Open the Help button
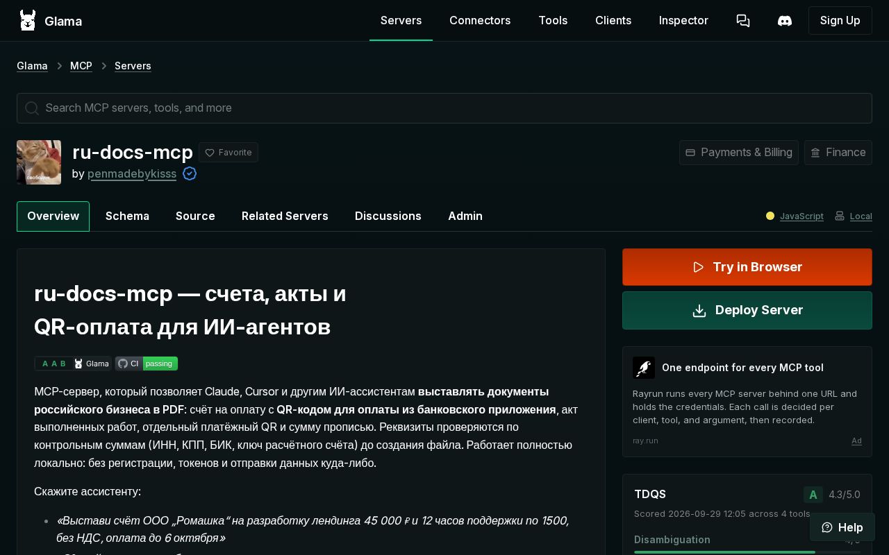Viewport: 889px width, 555px height. click(842, 527)
